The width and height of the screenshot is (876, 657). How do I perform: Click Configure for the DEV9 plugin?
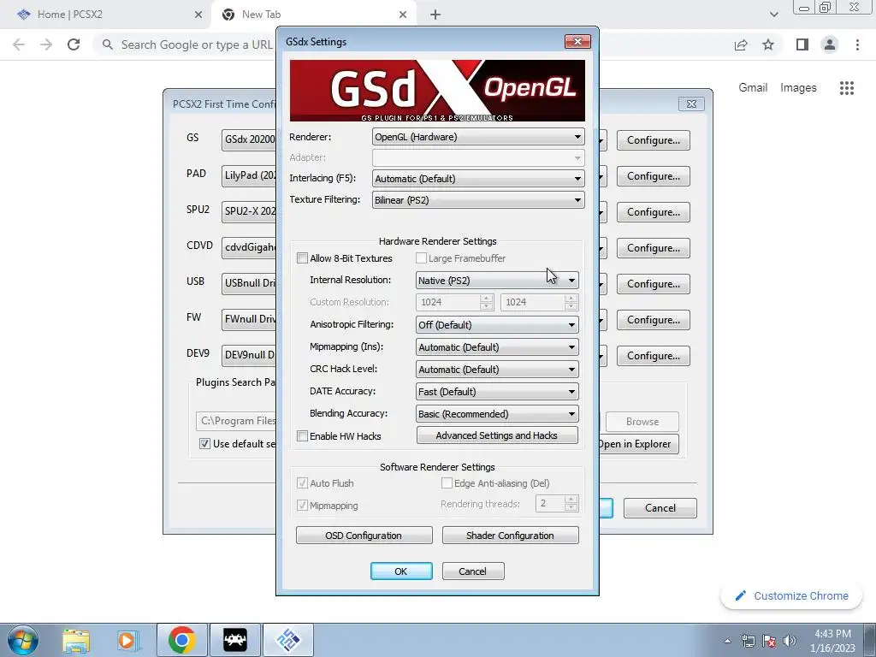tap(653, 356)
